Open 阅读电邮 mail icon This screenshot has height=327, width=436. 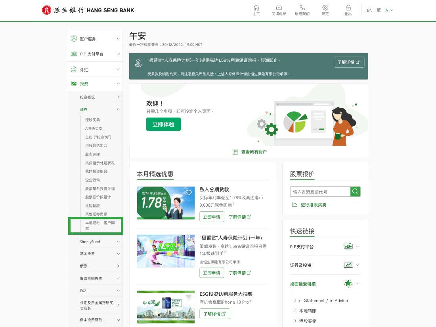[279, 8]
